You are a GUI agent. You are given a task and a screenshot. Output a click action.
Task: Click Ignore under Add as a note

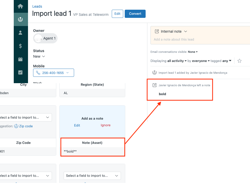click(106, 125)
